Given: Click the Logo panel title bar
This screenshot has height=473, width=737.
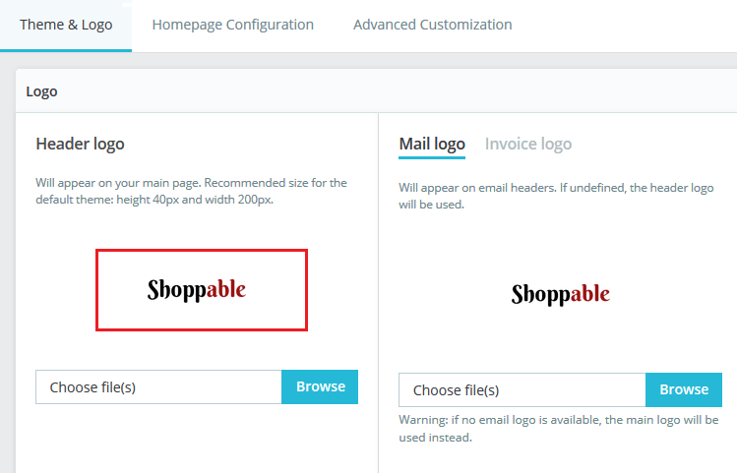Looking at the screenshot, I should point(374,91).
